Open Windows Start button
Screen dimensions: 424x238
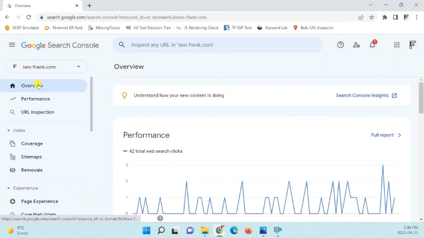(x=146, y=231)
